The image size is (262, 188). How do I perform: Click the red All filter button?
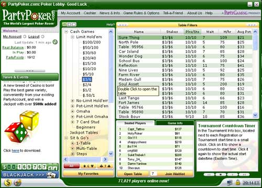(x=71, y=166)
